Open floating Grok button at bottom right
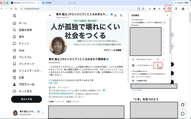Screen dimensions: 191x119 (182, 104)
